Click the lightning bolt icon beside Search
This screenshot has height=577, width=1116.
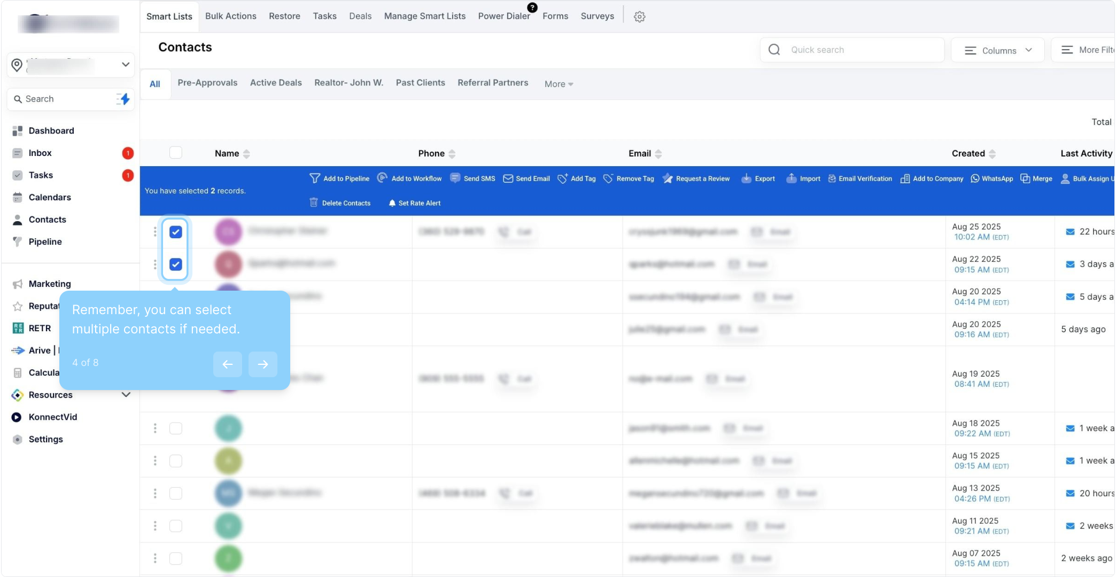coord(124,99)
